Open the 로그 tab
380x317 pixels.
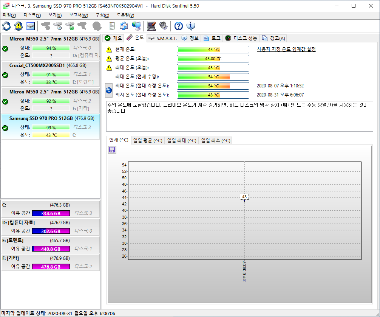pos(212,38)
